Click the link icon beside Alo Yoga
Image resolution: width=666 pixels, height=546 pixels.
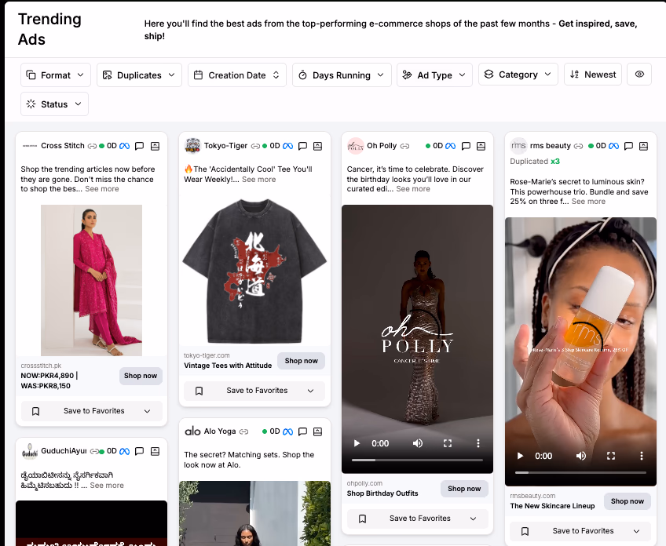click(243, 431)
